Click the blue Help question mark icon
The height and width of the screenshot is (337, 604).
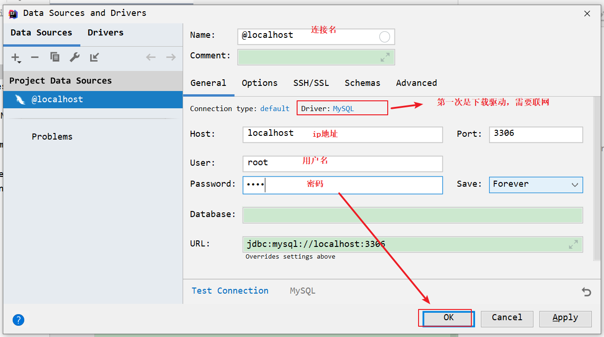18,320
